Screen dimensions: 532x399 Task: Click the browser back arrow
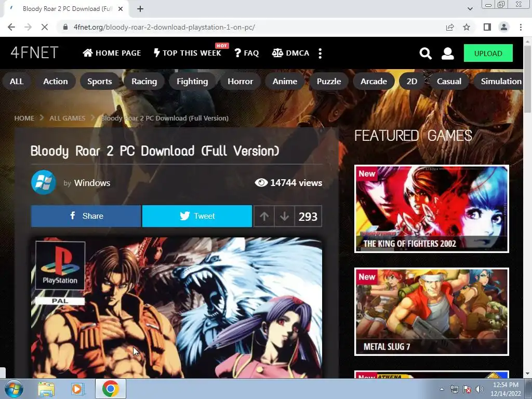11,27
